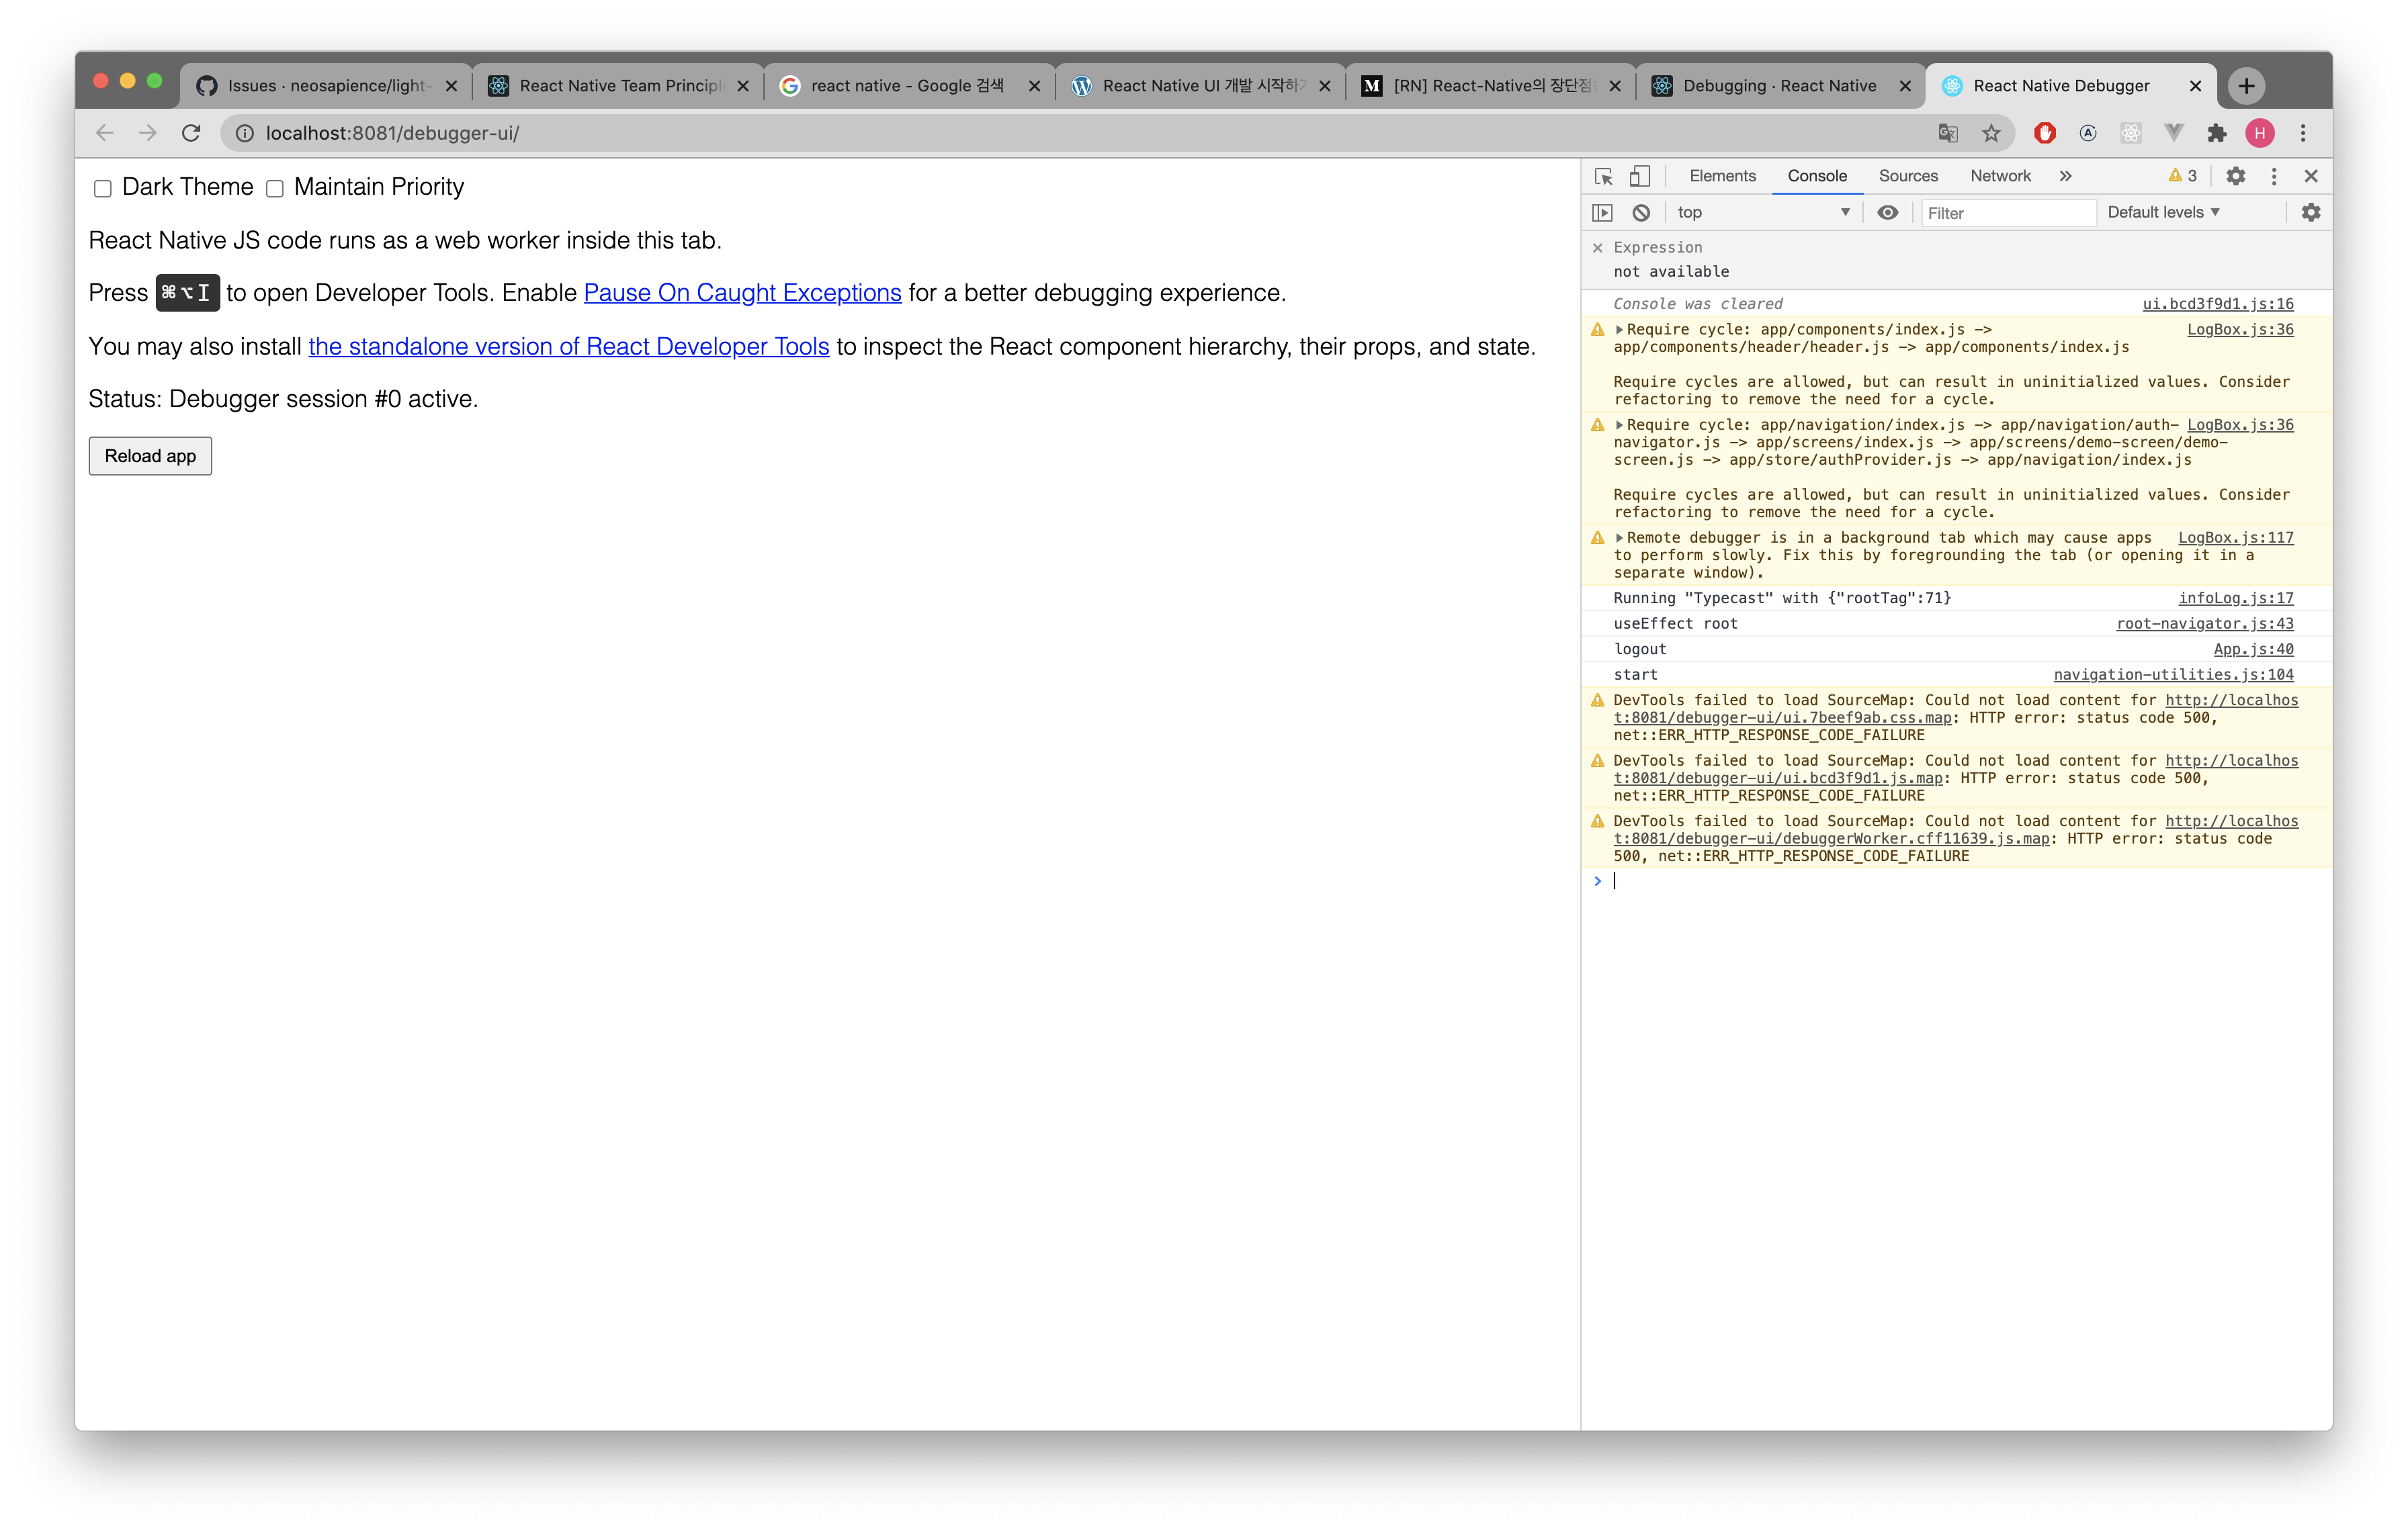This screenshot has width=2408, height=1530.
Task: Switch to the Debugging · React Native tab
Action: tap(1780, 86)
